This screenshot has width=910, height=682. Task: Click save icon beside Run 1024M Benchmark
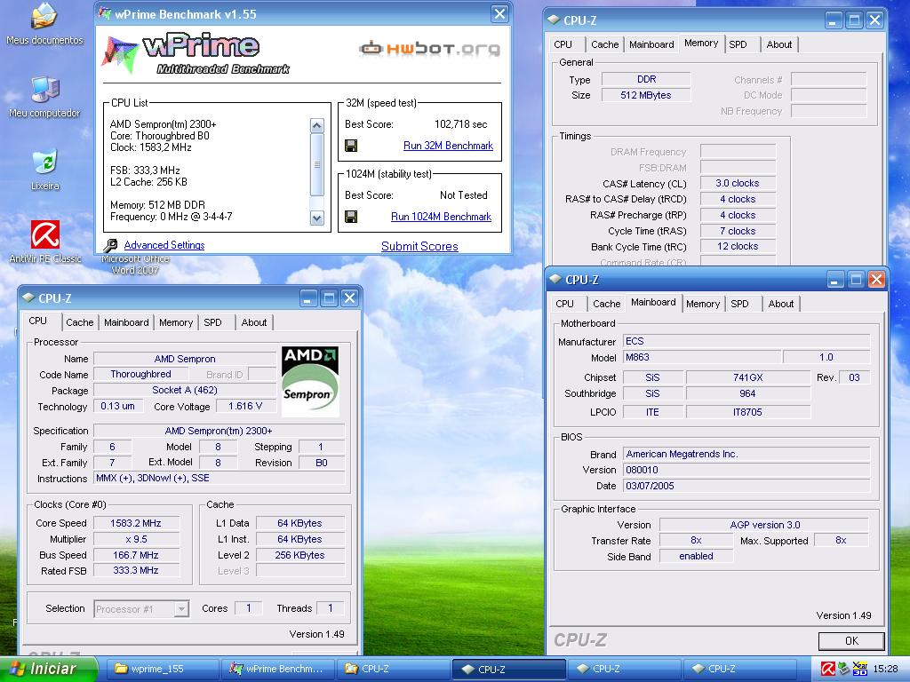coord(351,217)
